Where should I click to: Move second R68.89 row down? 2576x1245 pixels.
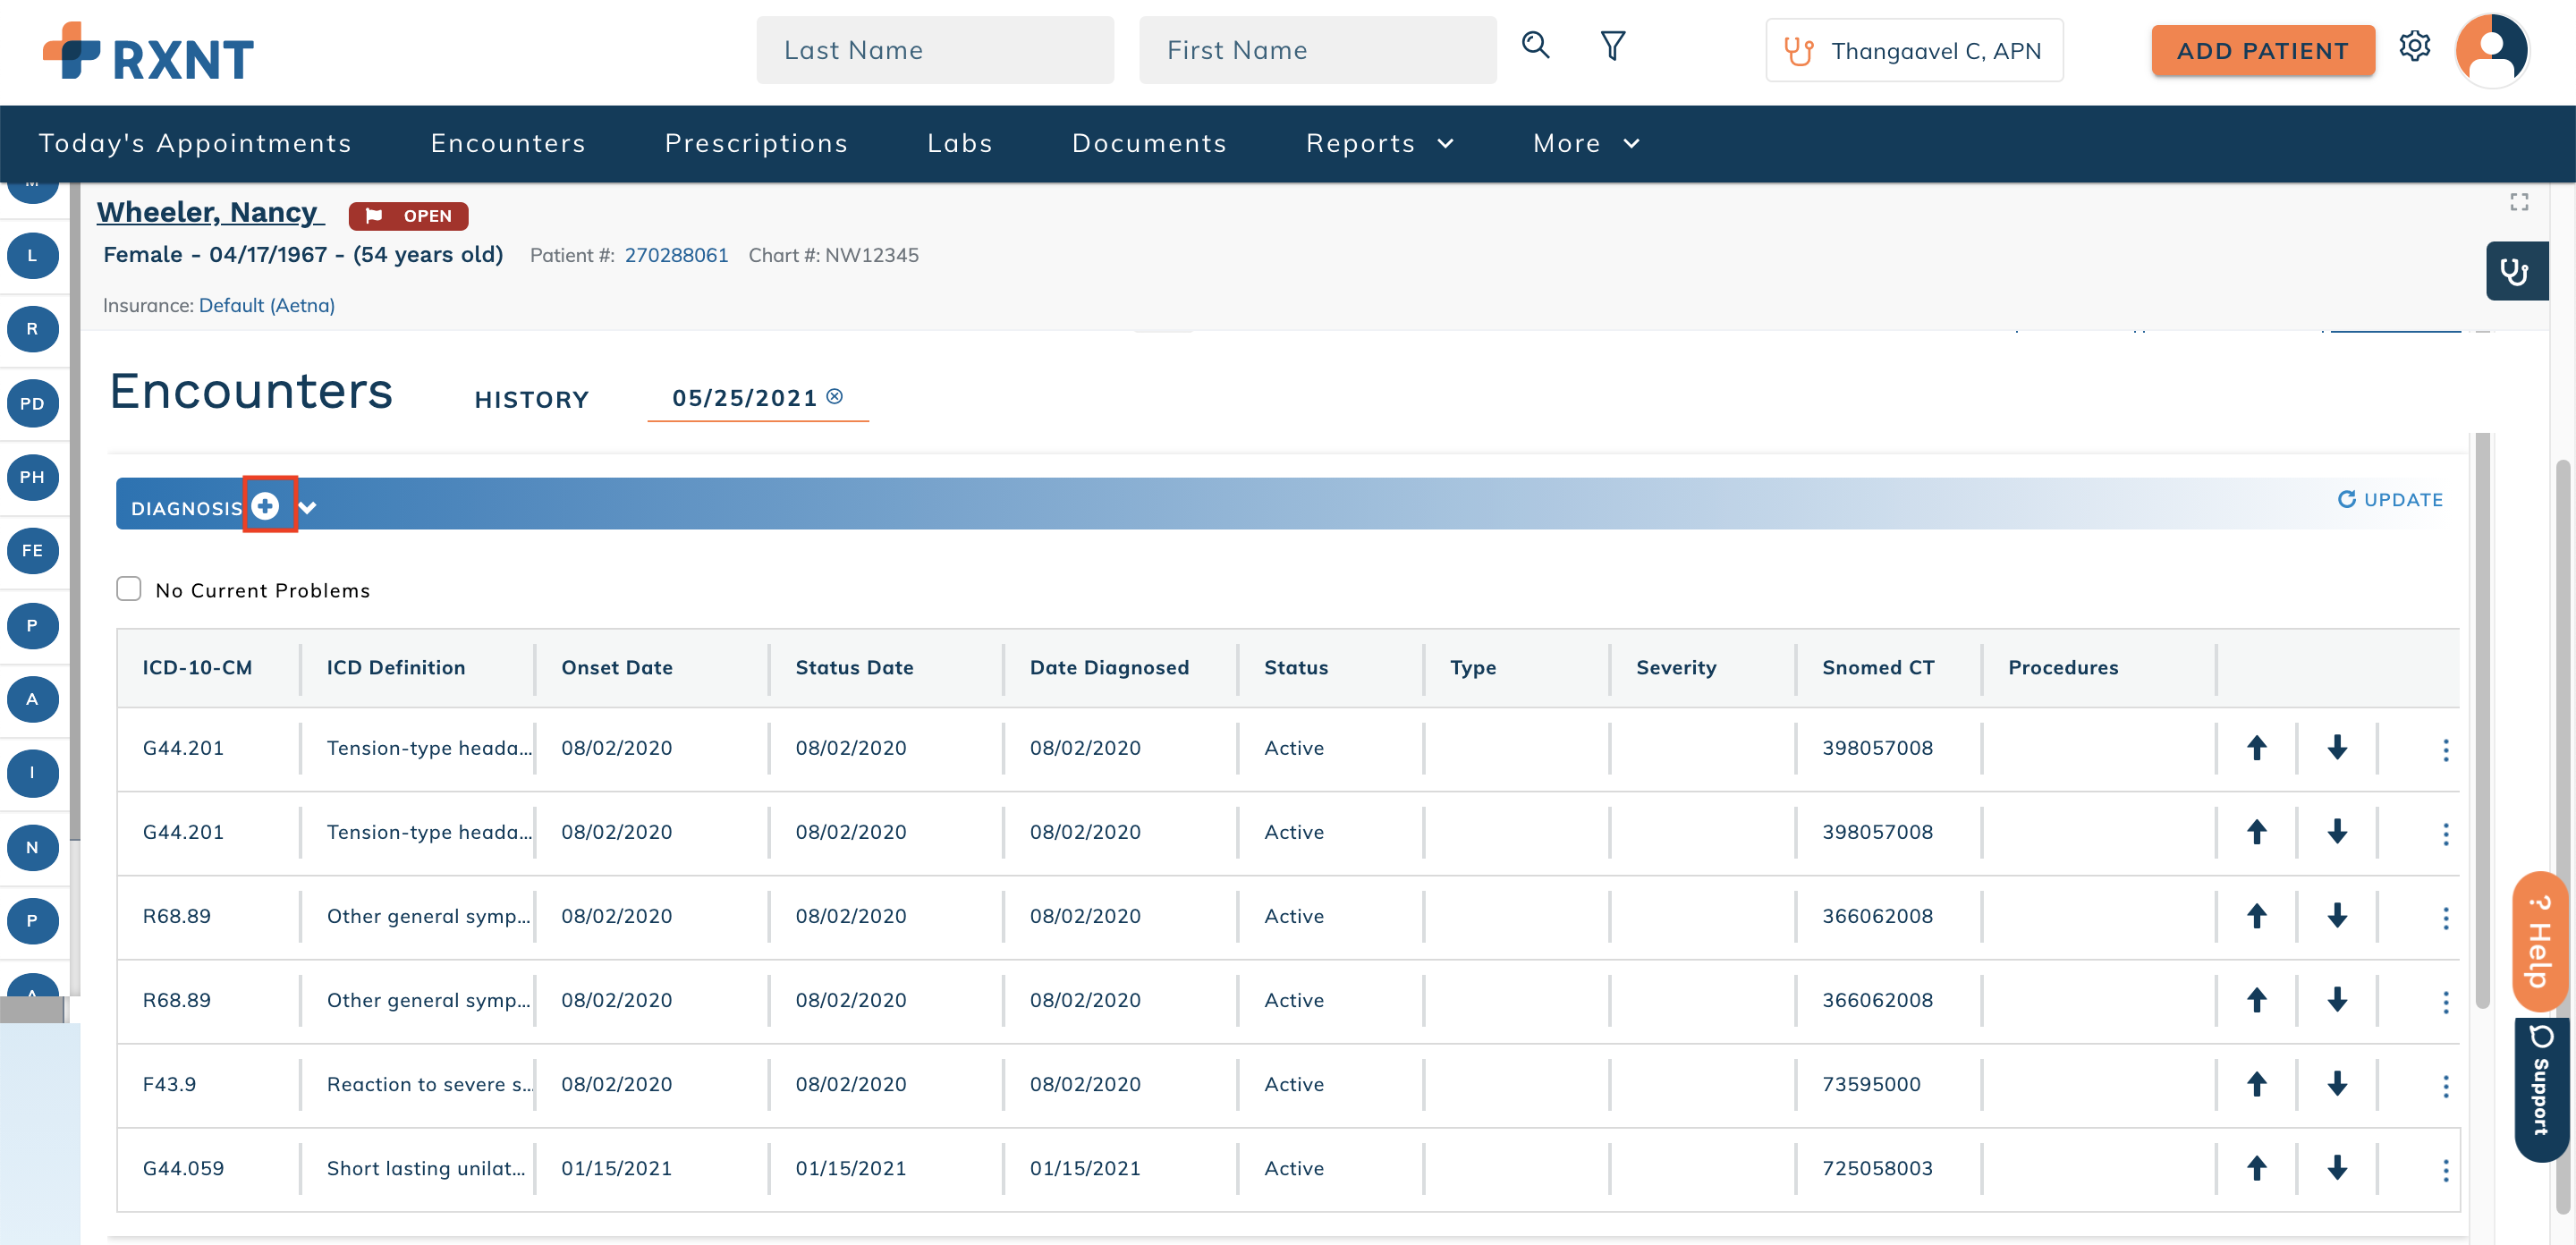[x=2336, y=1000]
